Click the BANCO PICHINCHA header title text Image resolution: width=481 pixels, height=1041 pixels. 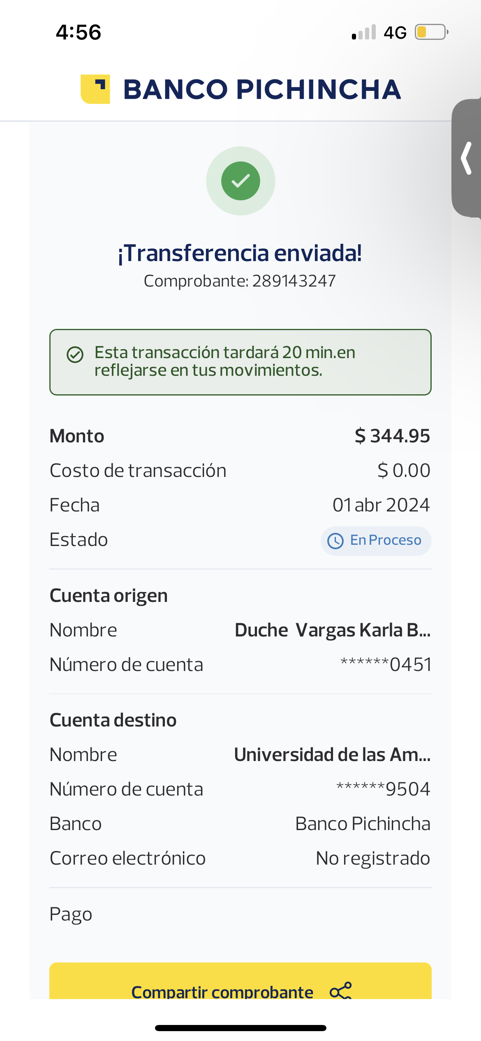tap(262, 89)
